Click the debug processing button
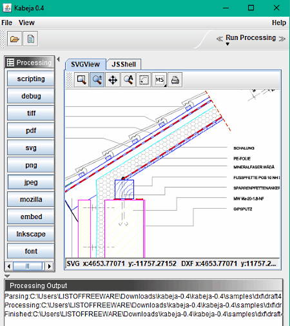 click(31, 96)
